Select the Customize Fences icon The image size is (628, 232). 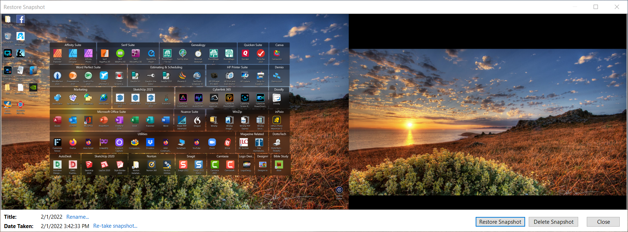[57, 145]
